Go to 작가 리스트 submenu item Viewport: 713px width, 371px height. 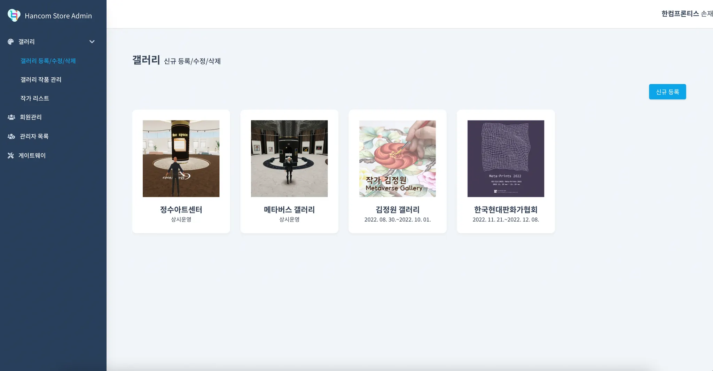point(34,98)
